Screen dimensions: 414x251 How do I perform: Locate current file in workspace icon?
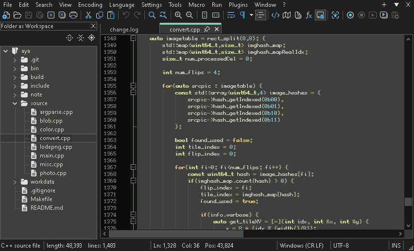tap(91, 38)
